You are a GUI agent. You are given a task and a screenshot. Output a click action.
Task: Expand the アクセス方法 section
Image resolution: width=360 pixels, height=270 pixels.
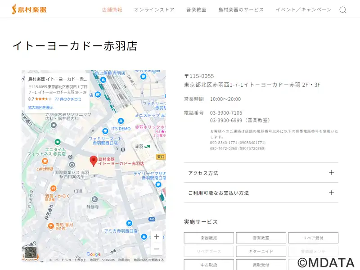coord(261,173)
